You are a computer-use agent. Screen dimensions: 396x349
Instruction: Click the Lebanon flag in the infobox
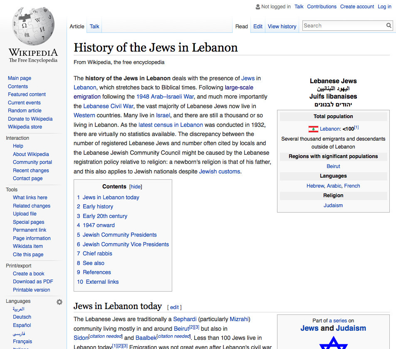(313, 129)
